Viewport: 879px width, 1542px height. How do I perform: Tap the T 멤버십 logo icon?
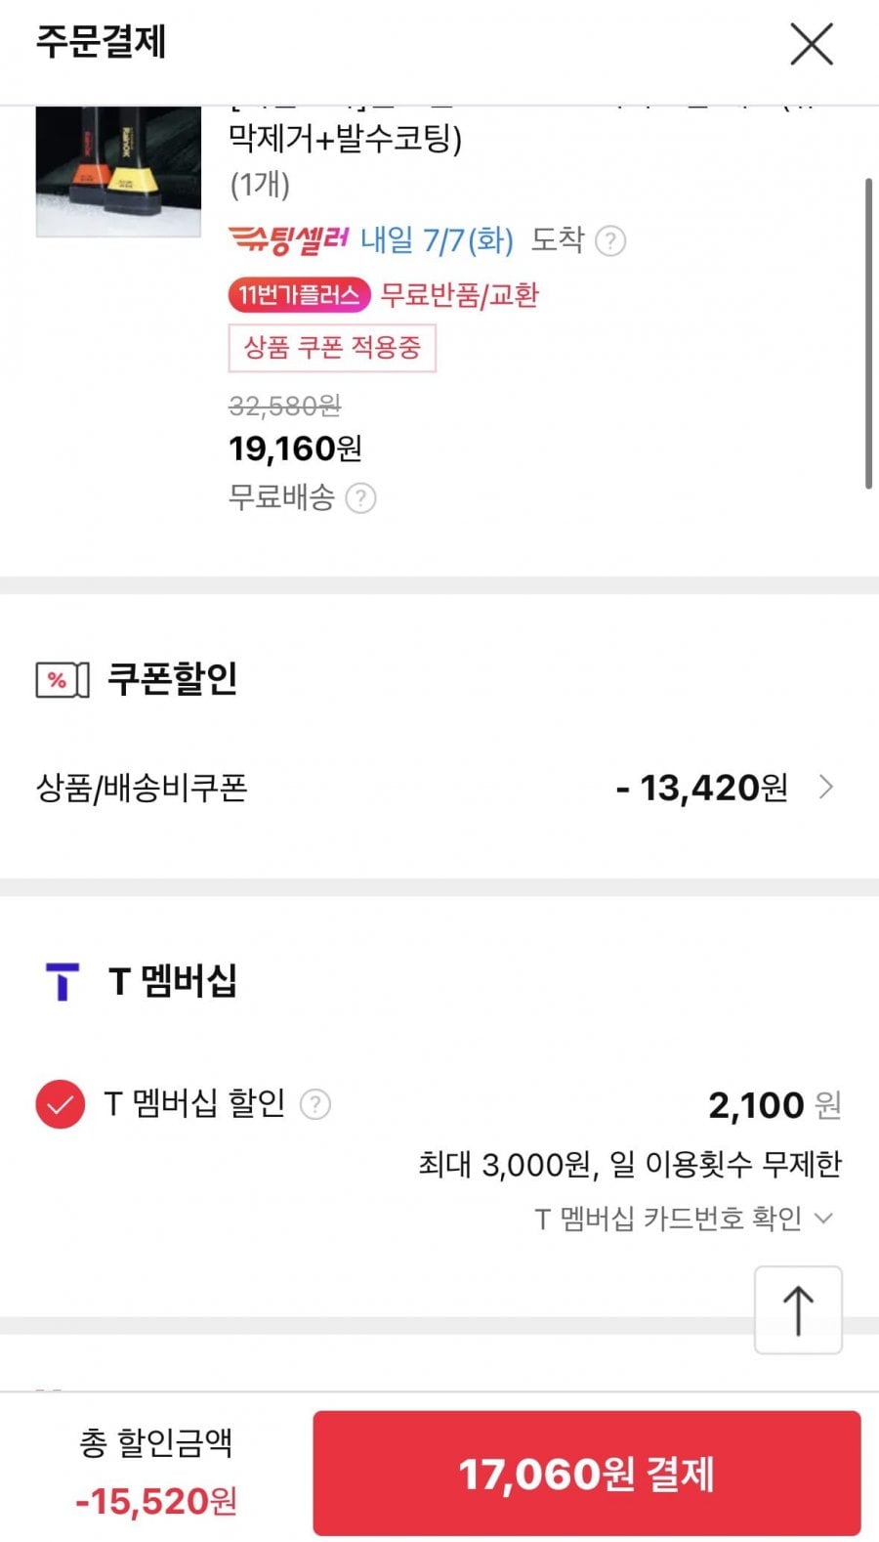63,981
